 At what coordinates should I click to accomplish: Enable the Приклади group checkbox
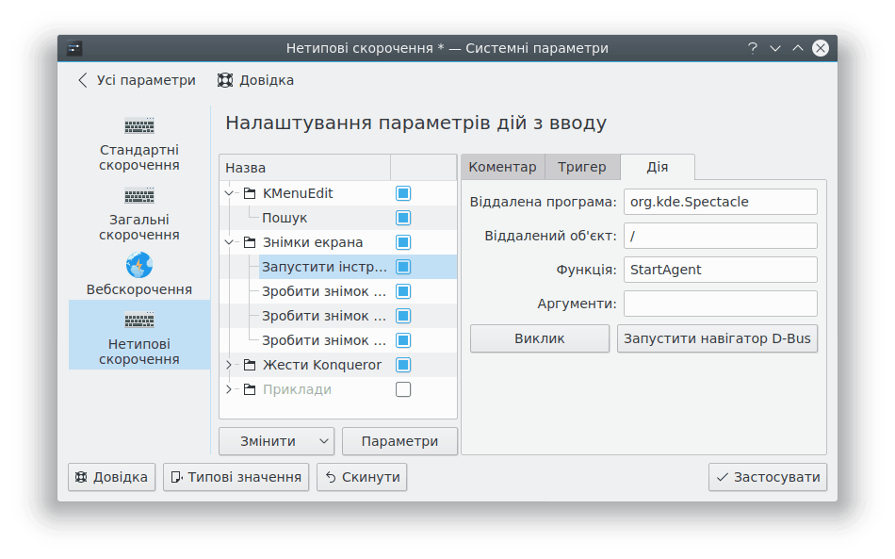click(403, 389)
